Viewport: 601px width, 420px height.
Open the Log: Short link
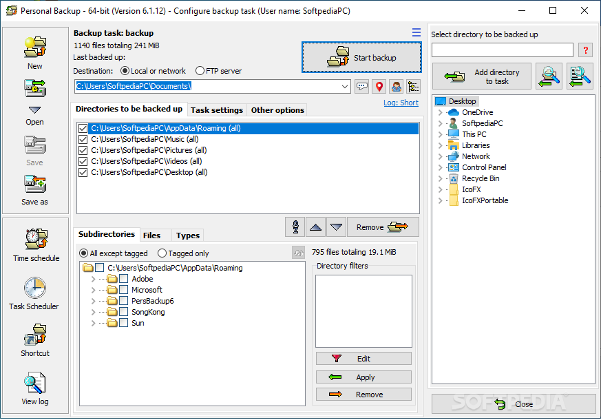tap(401, 103)
